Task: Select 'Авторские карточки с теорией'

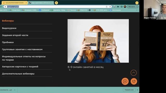Action: tap(20, 67)
